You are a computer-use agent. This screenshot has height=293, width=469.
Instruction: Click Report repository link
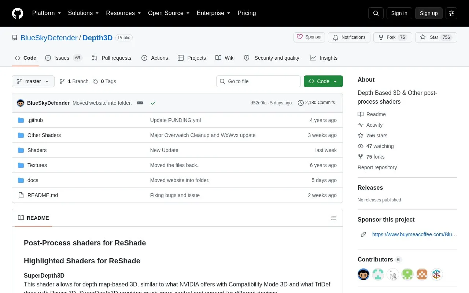tap(377, 167)
